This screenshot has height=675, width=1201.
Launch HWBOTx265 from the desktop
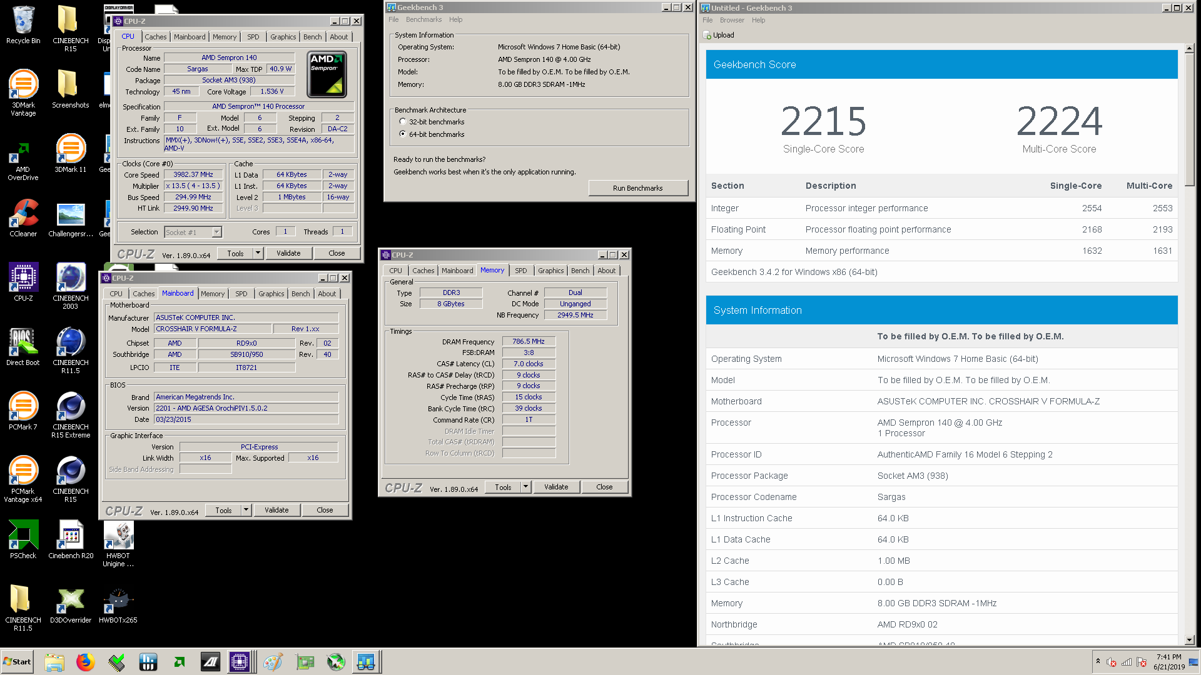click(118, 604)
